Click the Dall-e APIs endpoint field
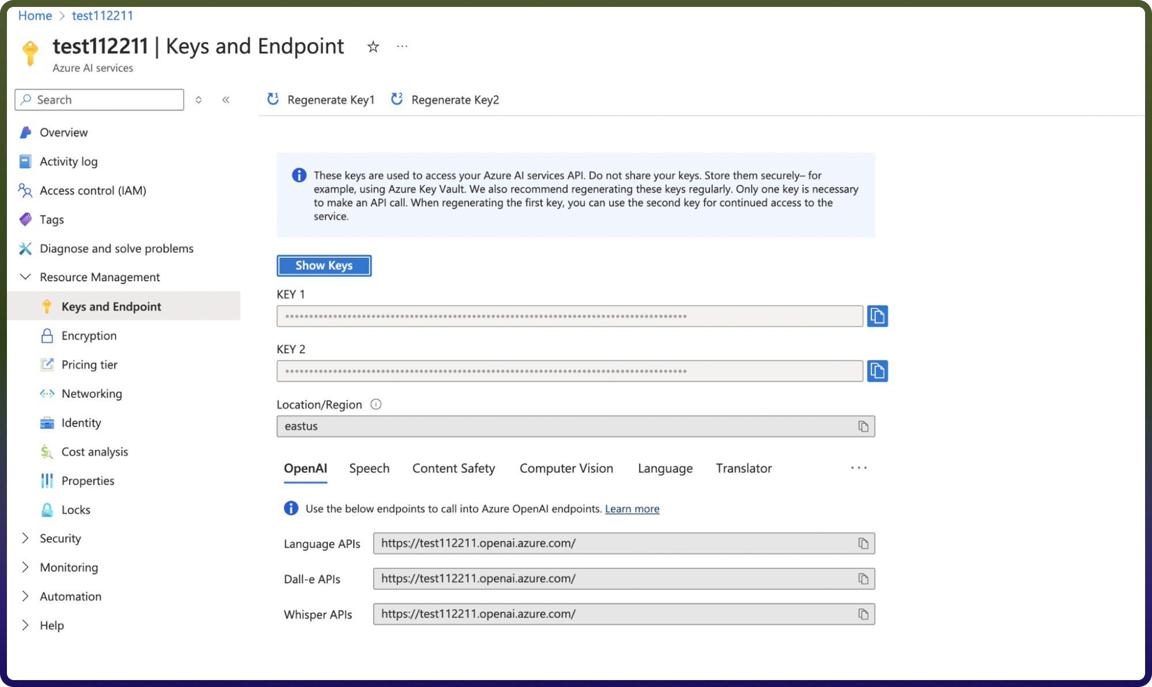This screenshot has height=687, width=1152. click(624, 579)
